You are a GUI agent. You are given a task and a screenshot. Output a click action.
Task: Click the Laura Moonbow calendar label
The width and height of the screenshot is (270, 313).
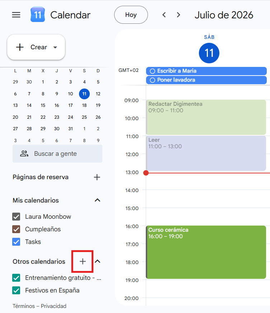[48, 217]
